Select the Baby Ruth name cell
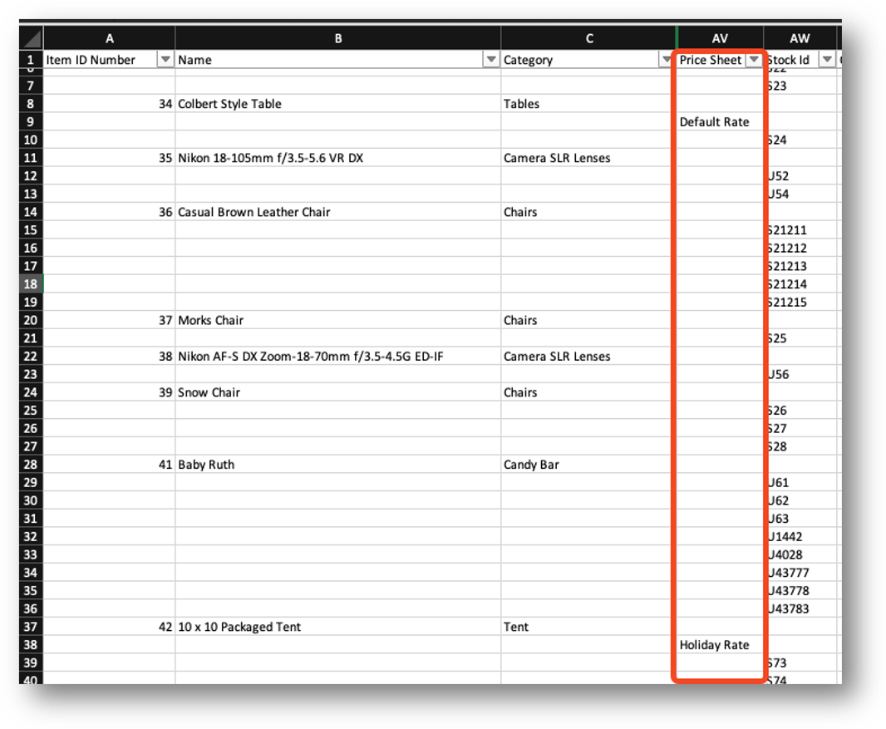Screen dimensions: 886x729 (x=206, y=465)
